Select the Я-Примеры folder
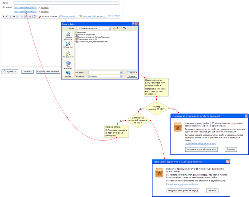Viewport: 249px width, 197px height. coord(82,32)
